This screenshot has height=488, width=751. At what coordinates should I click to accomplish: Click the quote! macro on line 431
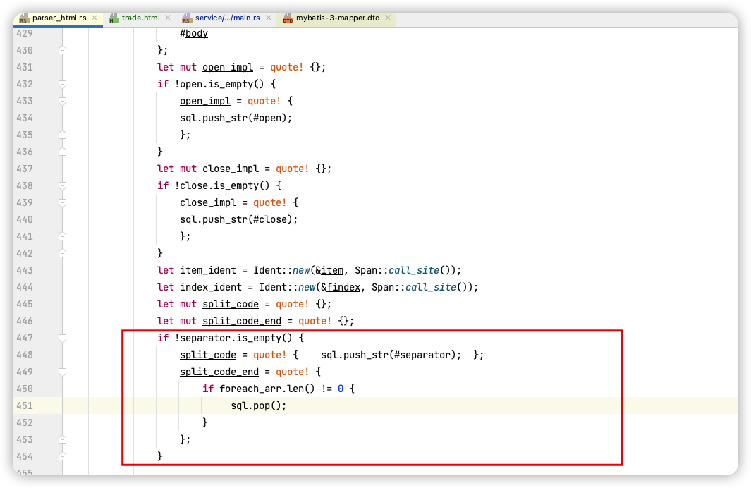click(x=286, y=67)
